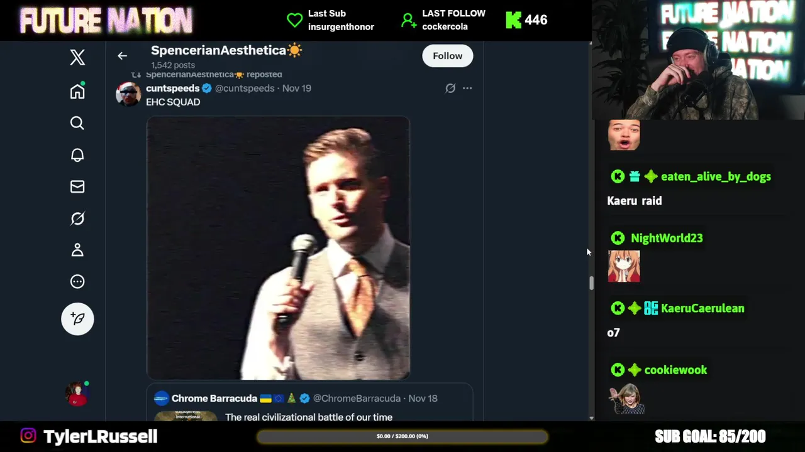The height and width of the screenshot is (452, 805).
Task: Open More circle menu in sidebar
Action: coord(77,281)
